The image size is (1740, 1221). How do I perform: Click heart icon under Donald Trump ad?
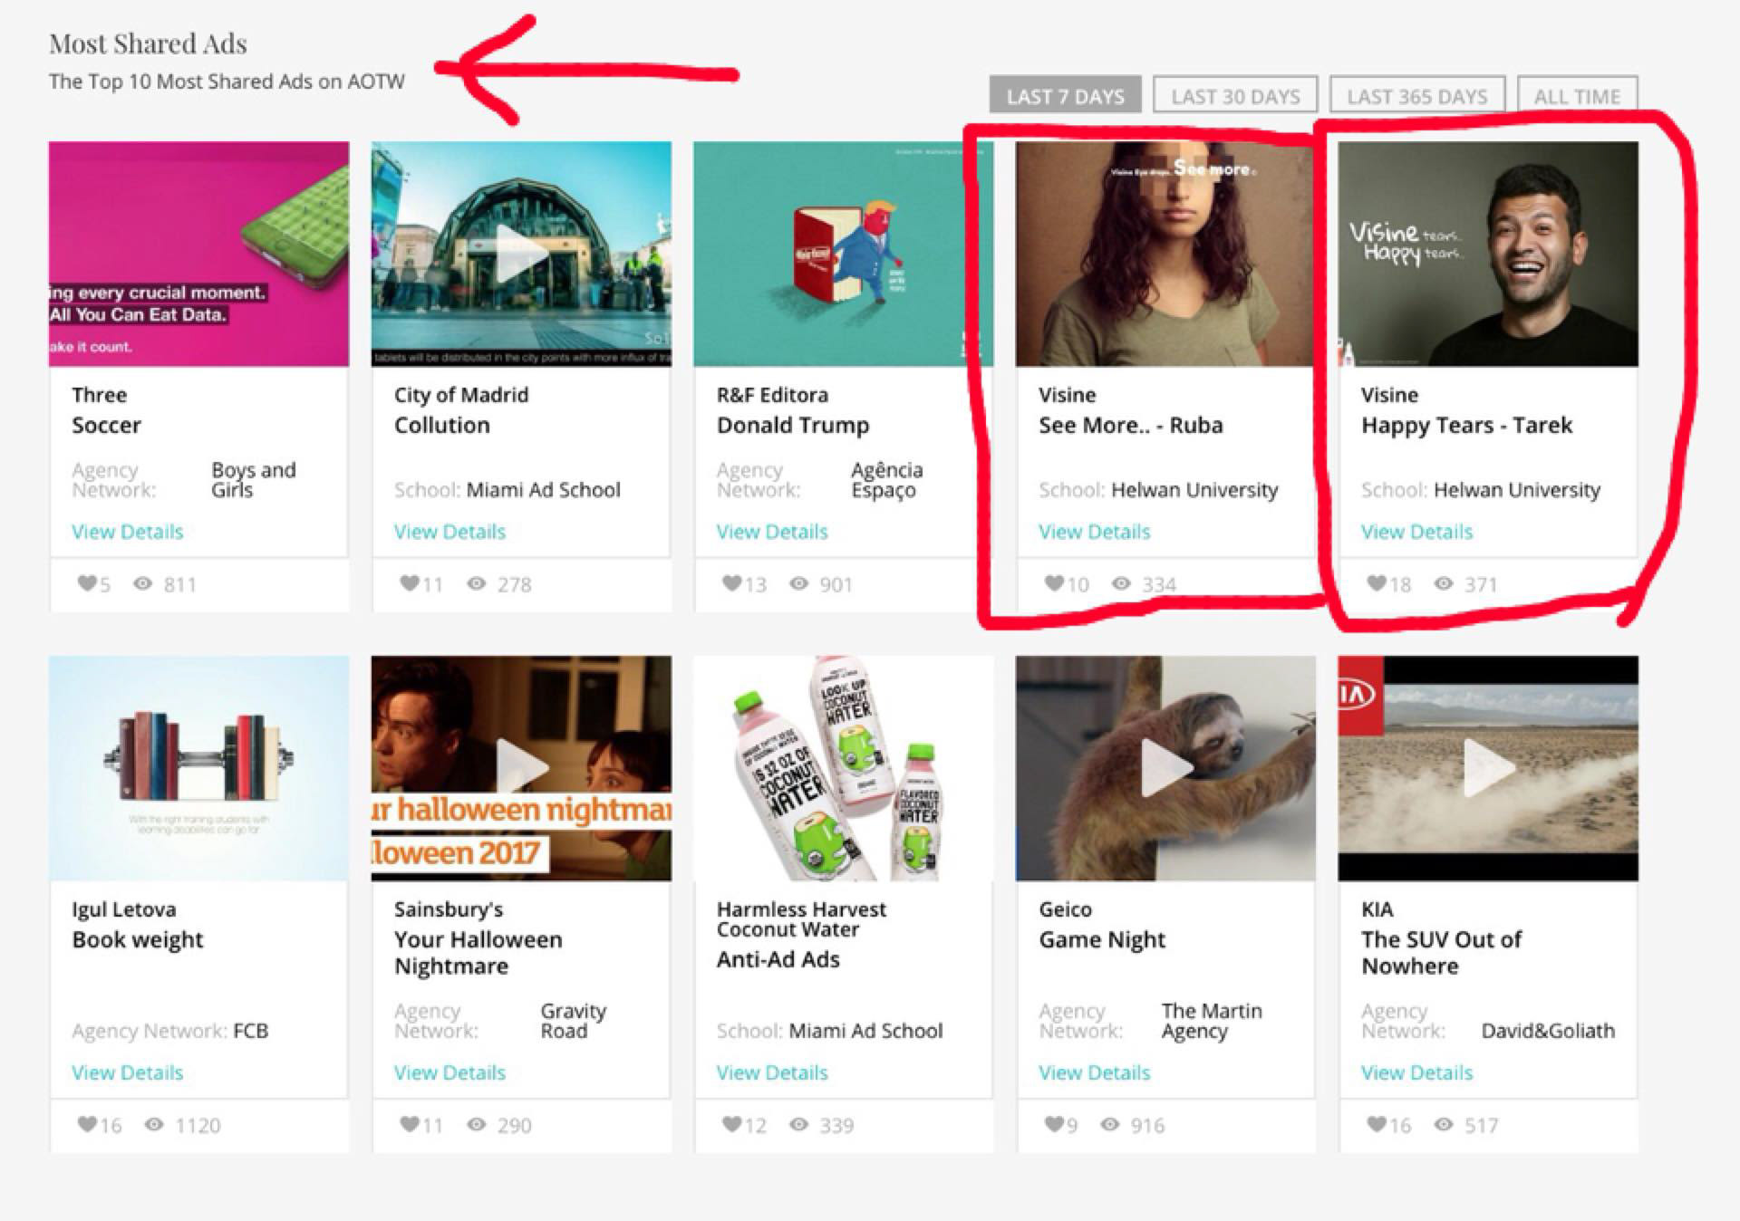731,583
